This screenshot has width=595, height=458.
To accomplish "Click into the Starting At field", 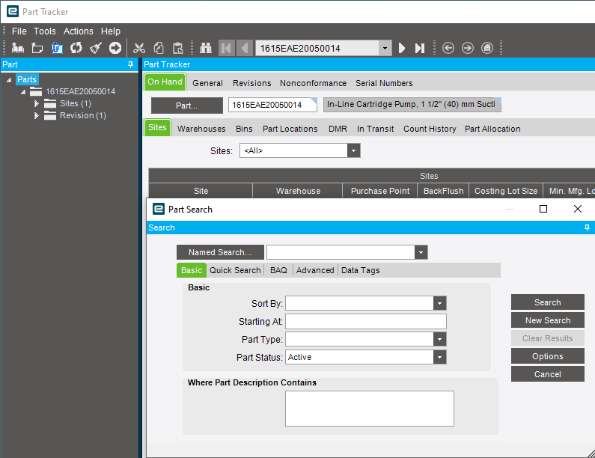I will tap(366, 321).
